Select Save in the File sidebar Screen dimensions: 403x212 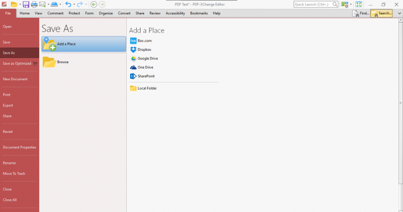point(19,42)
